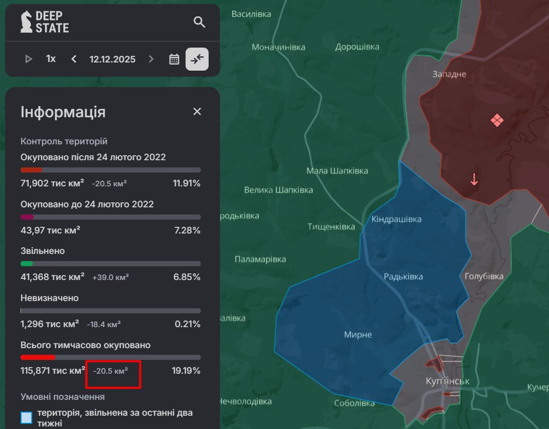This screenshot has width=549, height=429.
Task: Click the 43,97 тис км² value
Action: pos(50,230)
